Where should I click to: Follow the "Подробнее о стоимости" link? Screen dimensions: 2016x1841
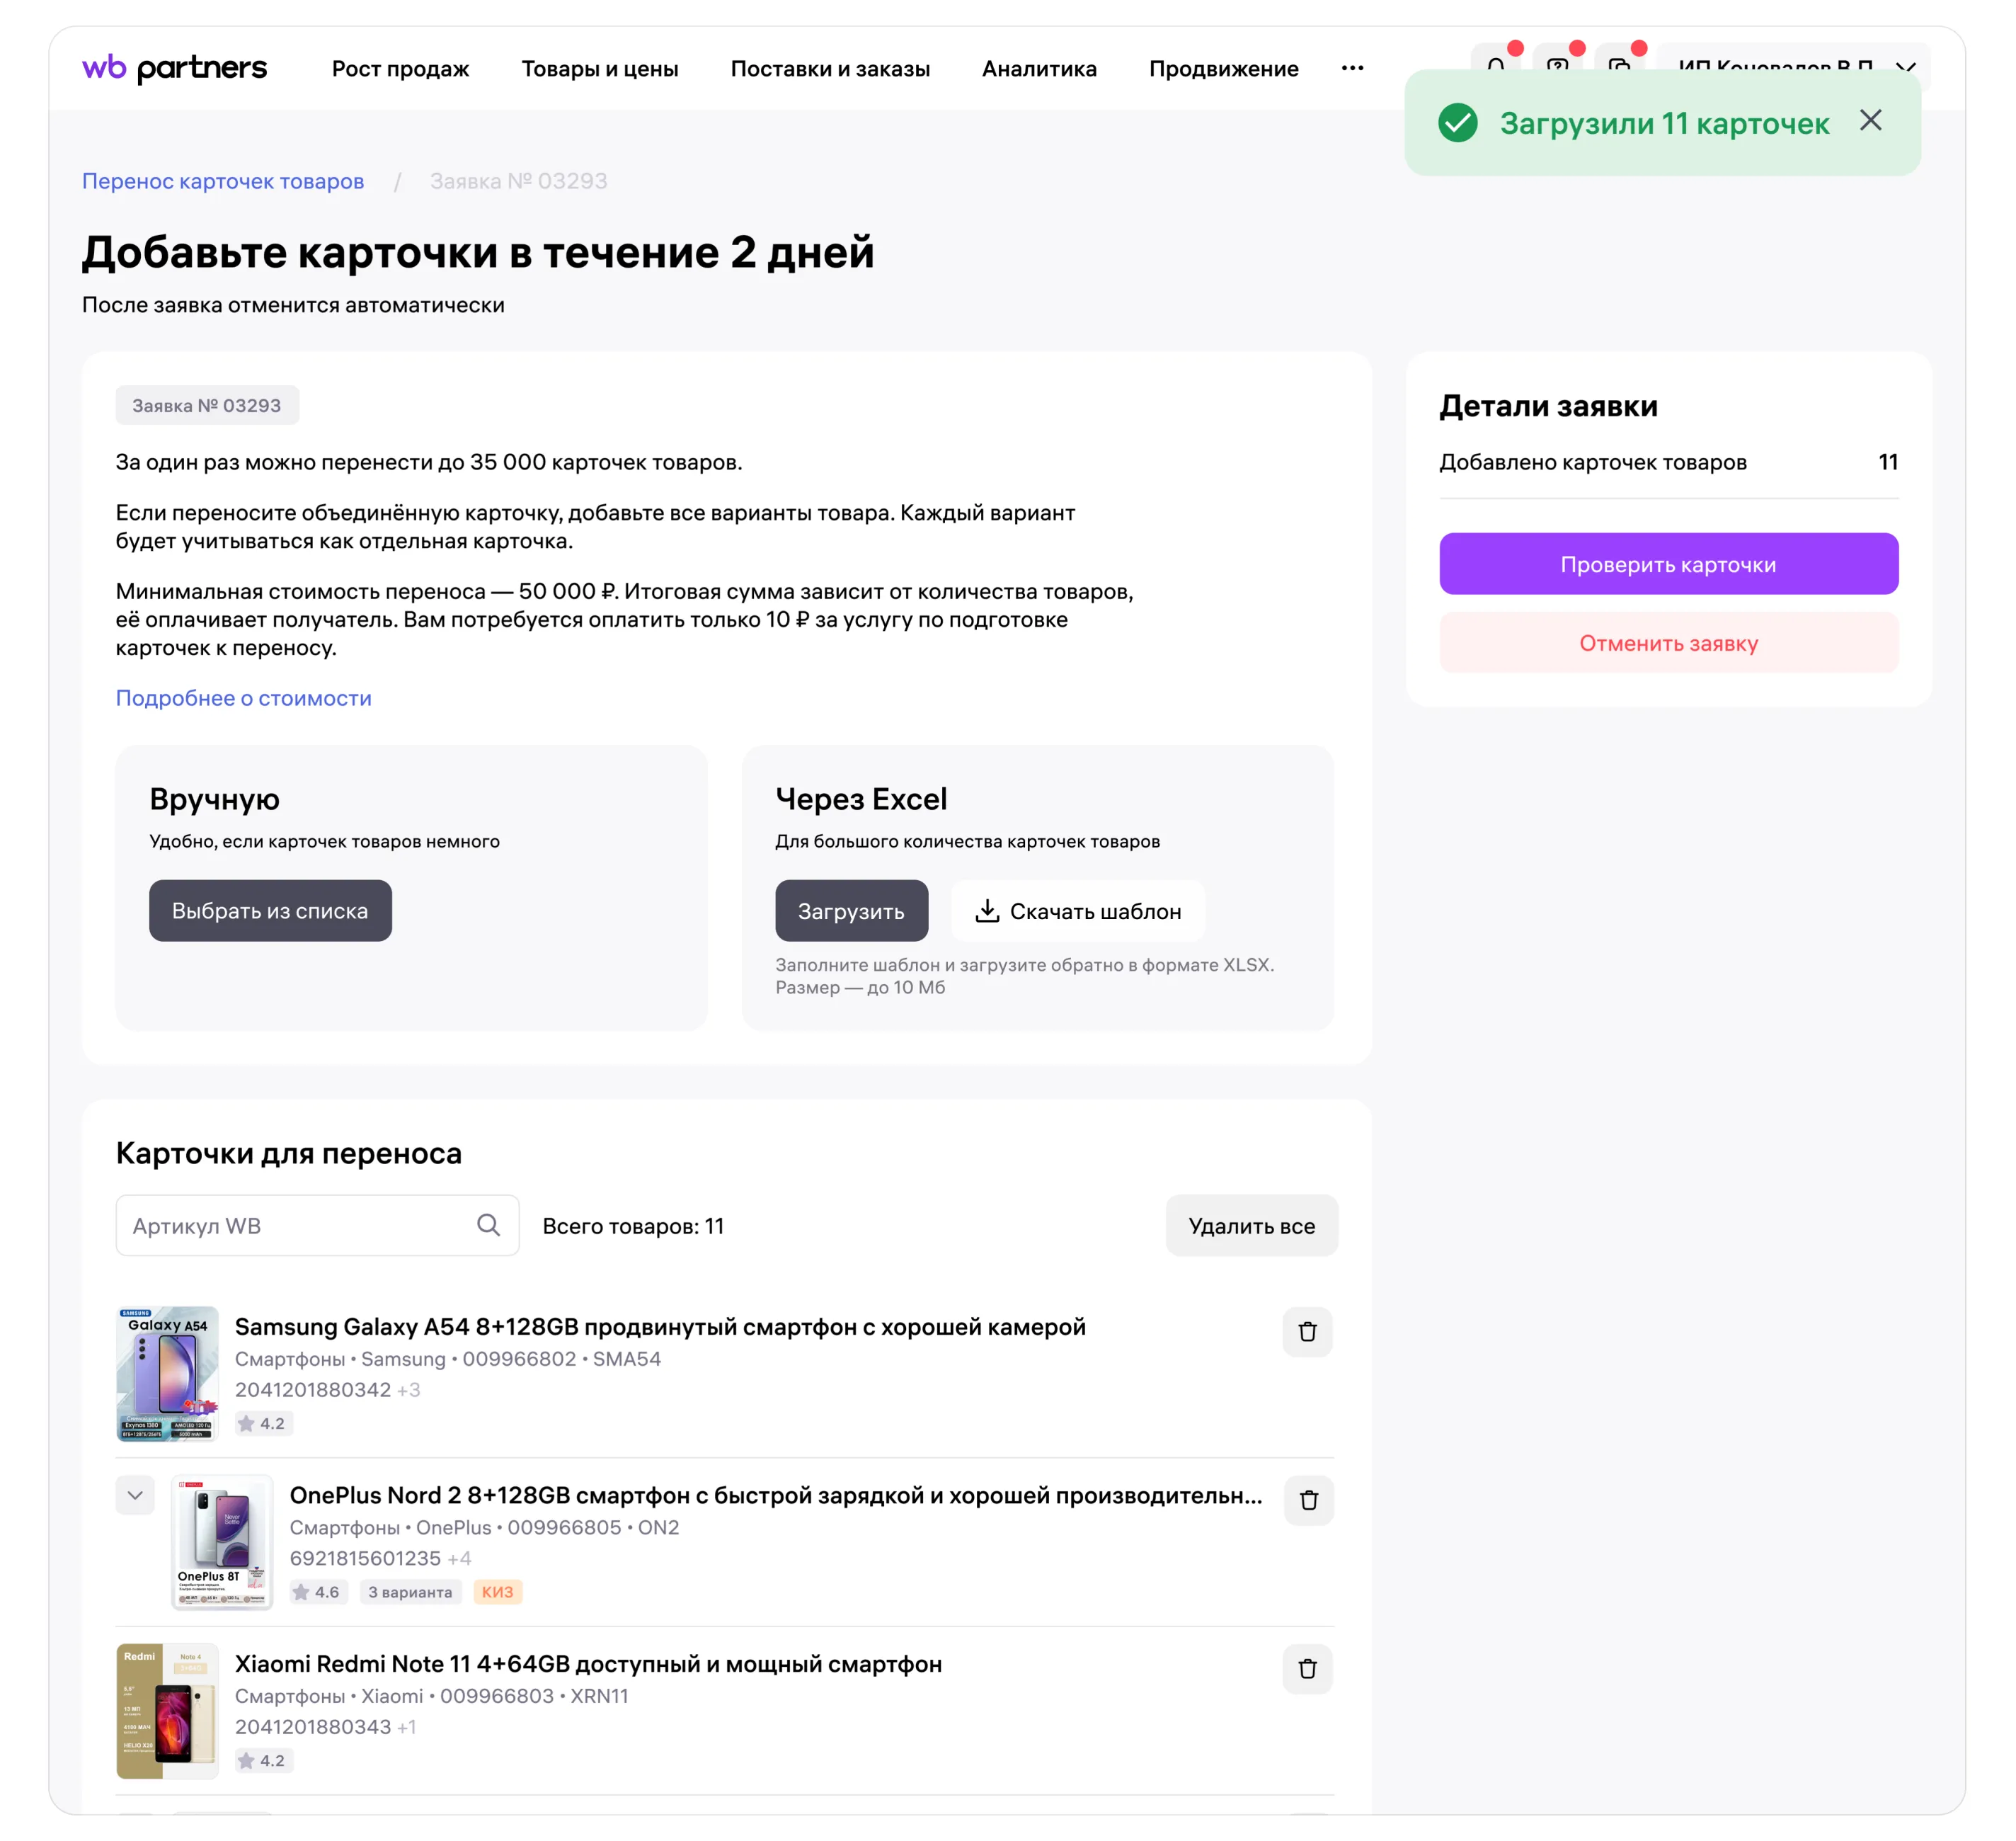(x=243, y=698)
